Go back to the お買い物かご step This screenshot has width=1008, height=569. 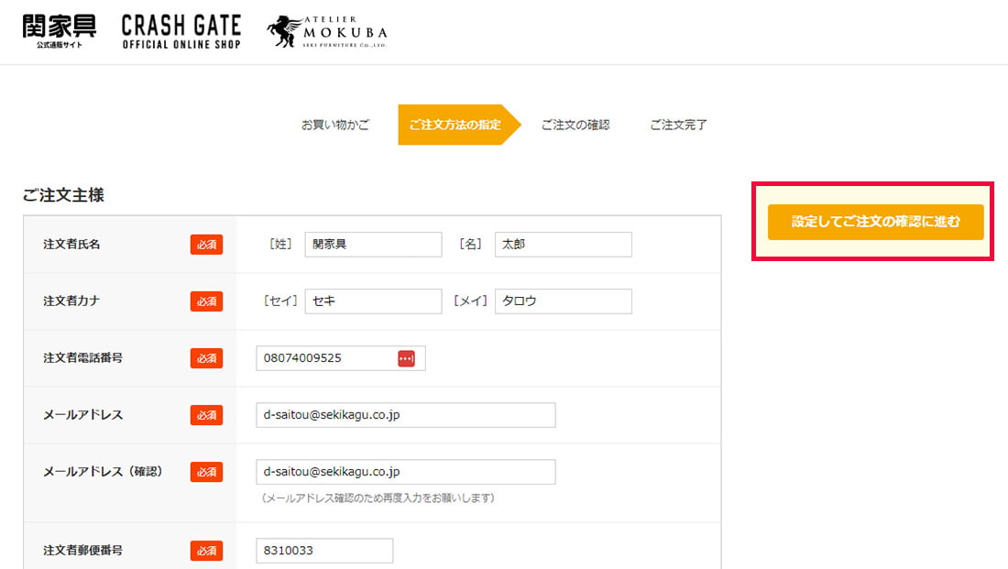click(x=335, y=125)
